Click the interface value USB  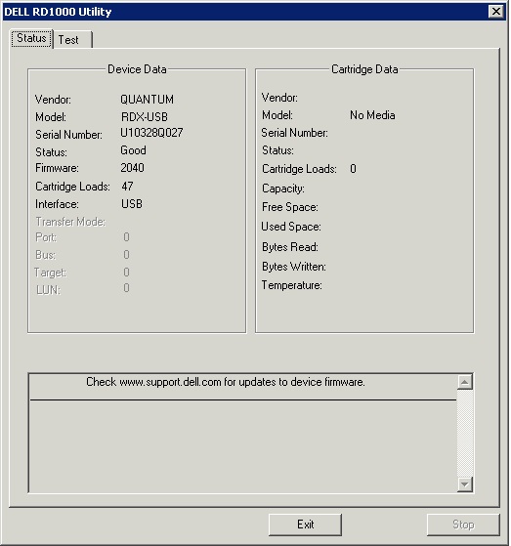tap(132, 204)
